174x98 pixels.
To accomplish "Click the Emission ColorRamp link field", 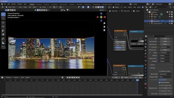I will click(164, 47).
